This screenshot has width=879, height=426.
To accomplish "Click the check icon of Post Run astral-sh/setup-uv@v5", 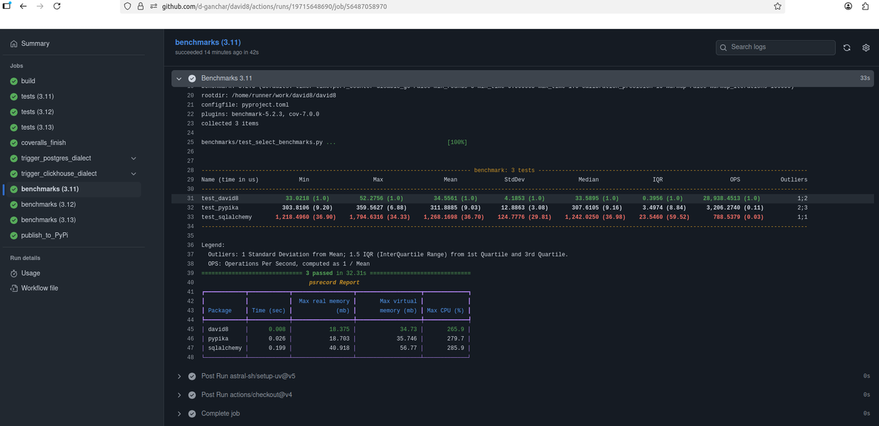I will click(192, 377).
